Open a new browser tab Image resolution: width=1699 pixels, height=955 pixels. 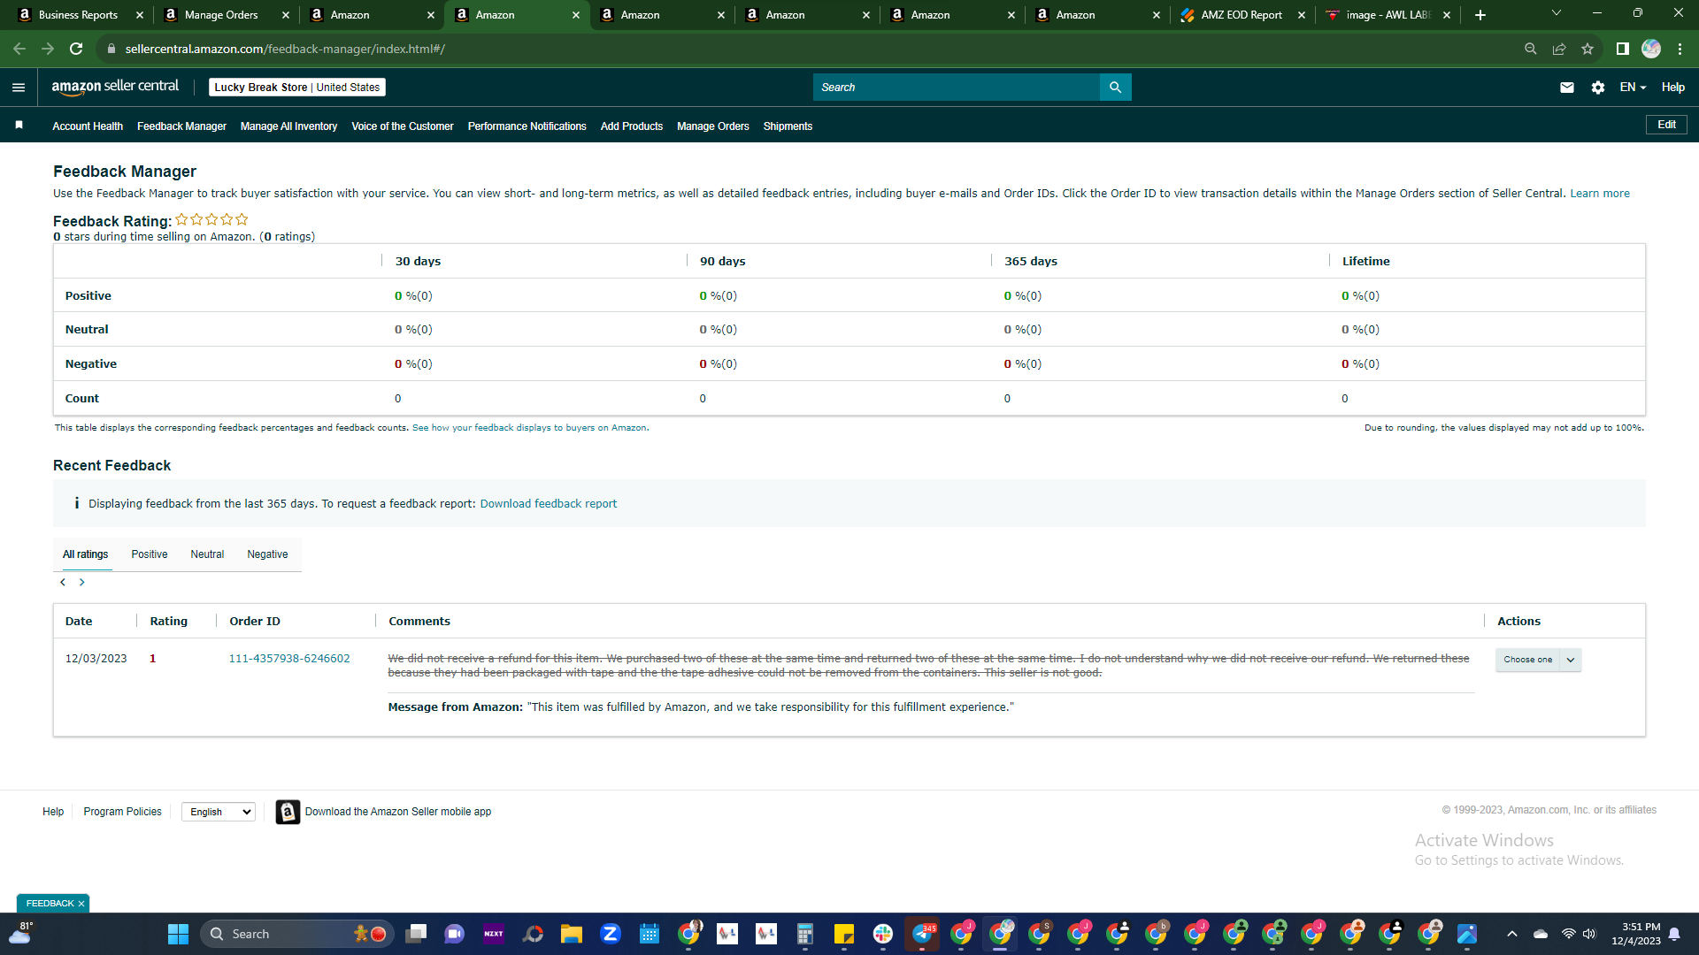point(1480,15)
